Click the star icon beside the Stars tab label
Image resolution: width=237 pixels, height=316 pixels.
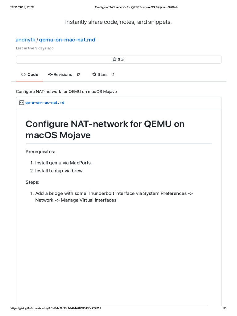[94, 74]
